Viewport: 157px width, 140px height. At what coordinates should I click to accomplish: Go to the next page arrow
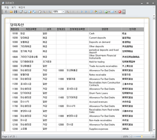pos(82,12)
